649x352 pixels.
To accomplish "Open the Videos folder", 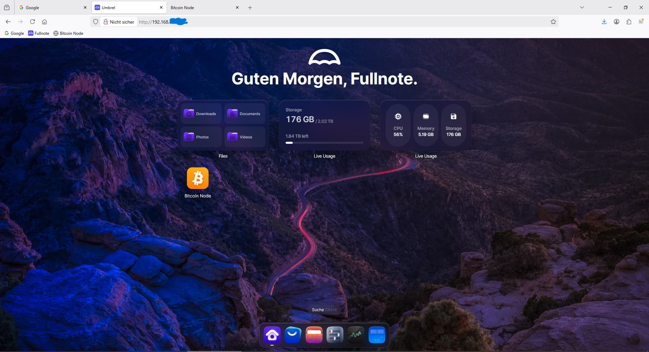I will [245, 137].
